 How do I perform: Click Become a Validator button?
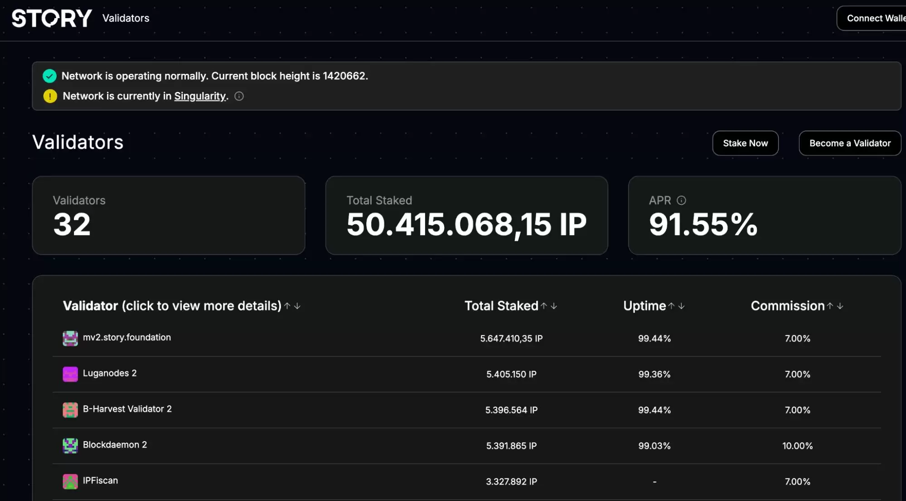[850, 143]
